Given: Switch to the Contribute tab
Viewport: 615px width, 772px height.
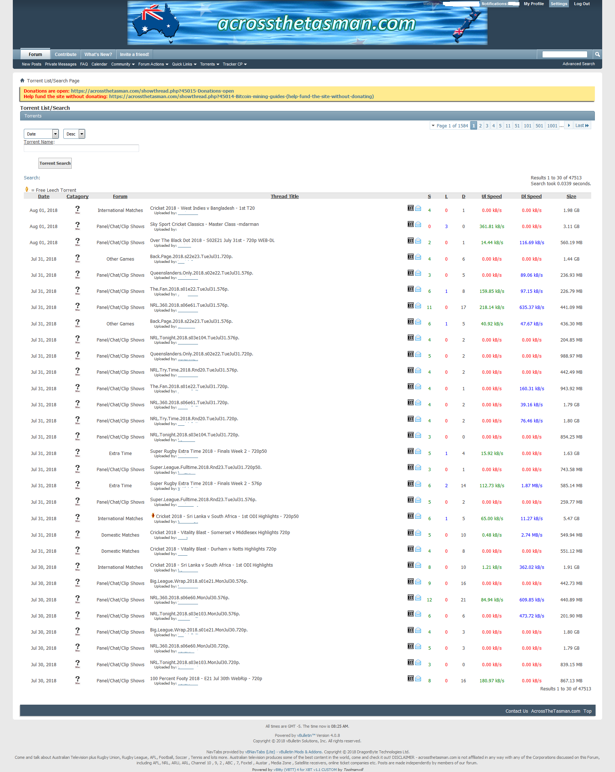Looking at the screenshot, I should tap(66, 54).
